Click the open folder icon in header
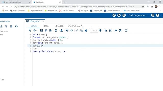Viewport: 163px width, 91px height. [119, 15]
